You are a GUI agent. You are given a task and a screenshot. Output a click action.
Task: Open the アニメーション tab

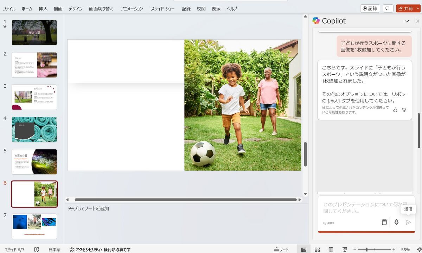[x=132, y=9]
